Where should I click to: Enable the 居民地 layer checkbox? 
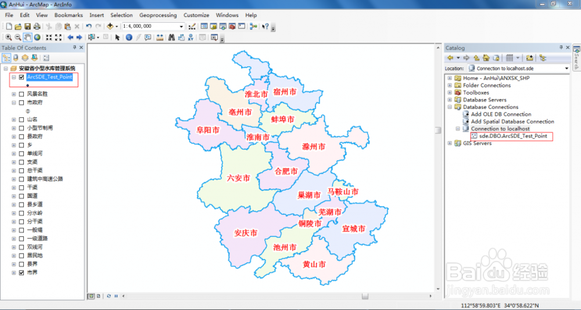coord(21,255)
